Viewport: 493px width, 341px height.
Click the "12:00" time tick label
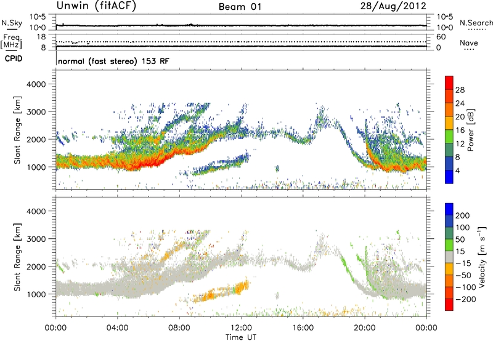tap(241, 328)
